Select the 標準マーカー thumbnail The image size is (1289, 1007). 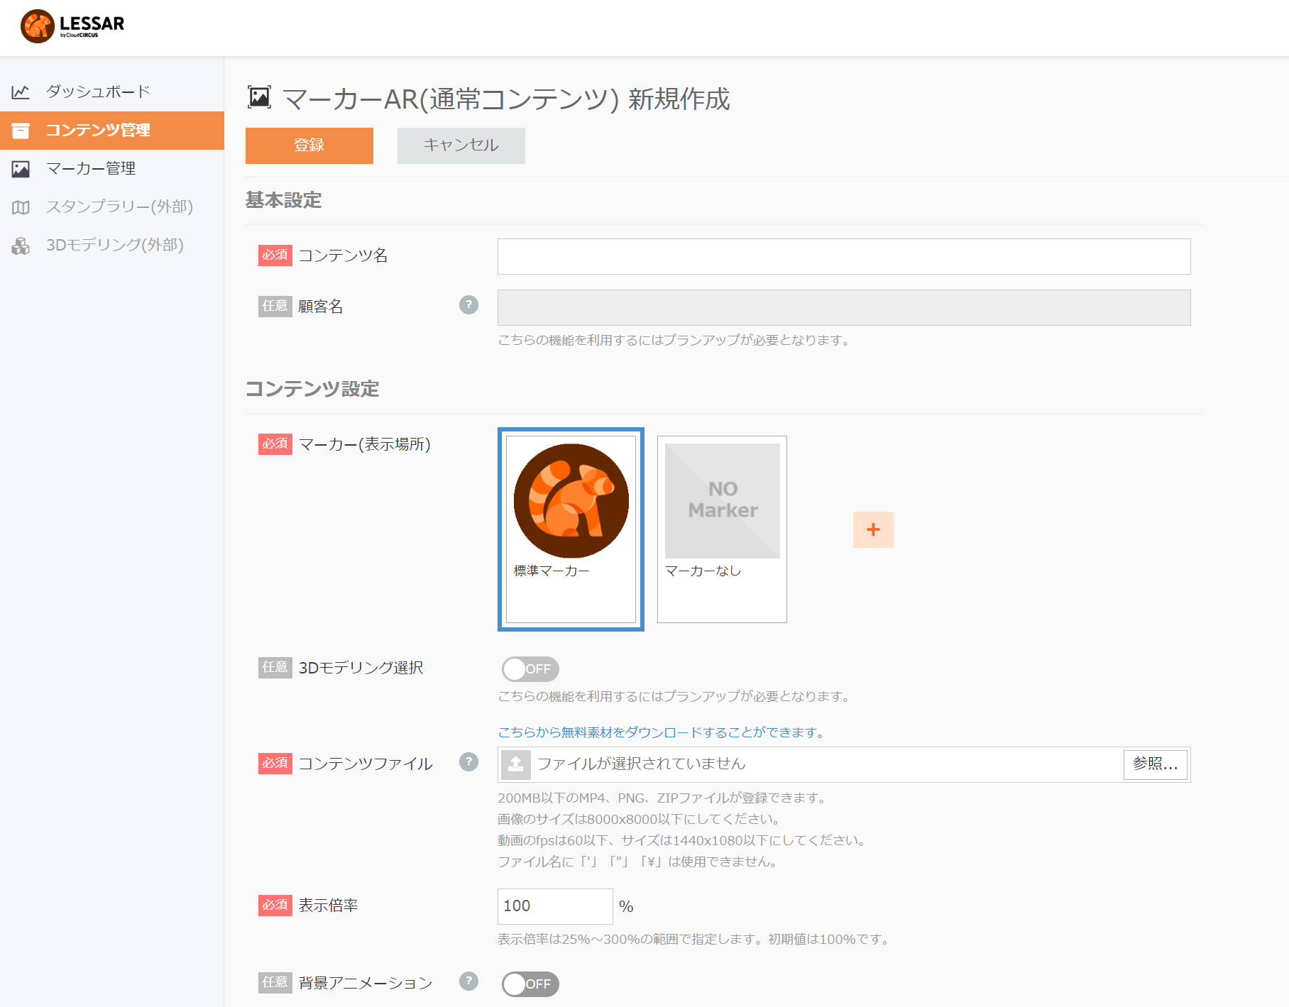coord(571,529)
